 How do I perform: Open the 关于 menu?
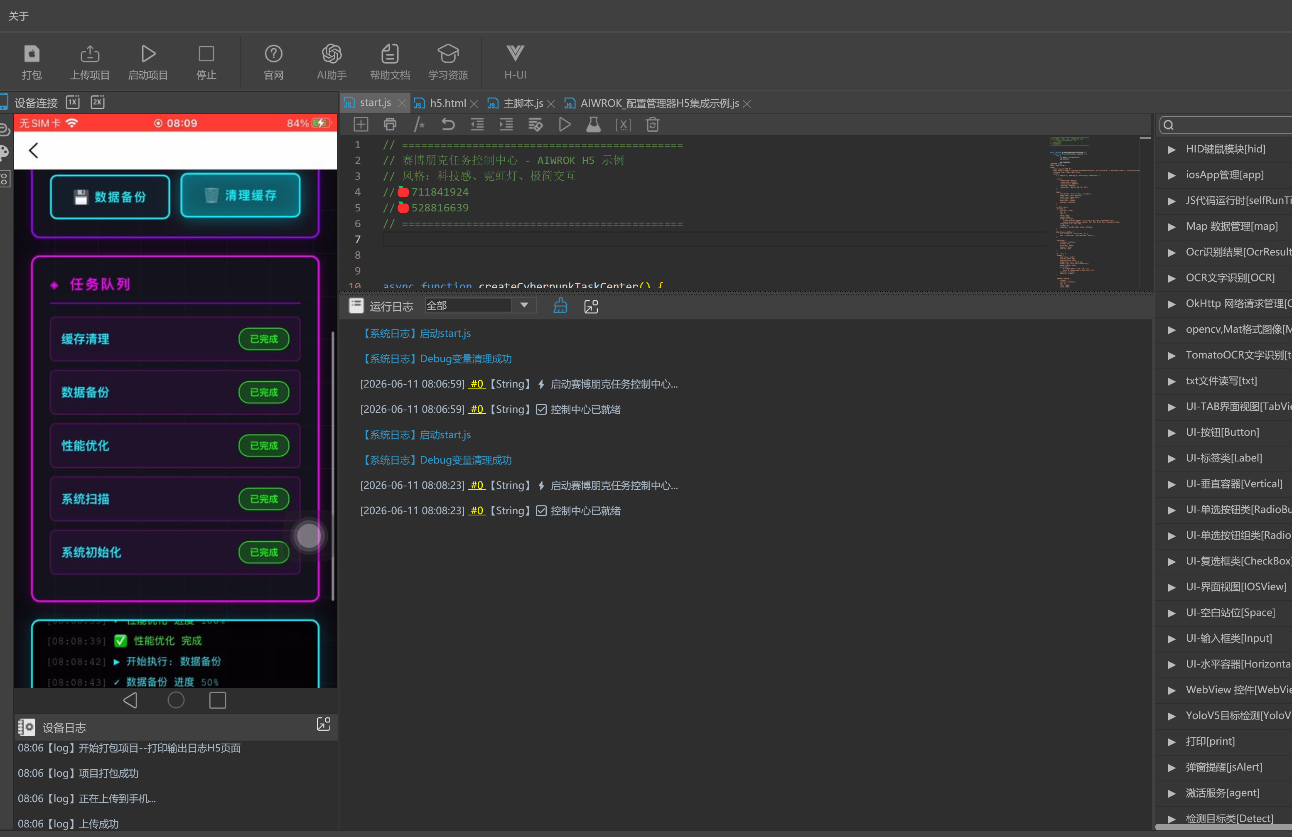click(18, 16)
